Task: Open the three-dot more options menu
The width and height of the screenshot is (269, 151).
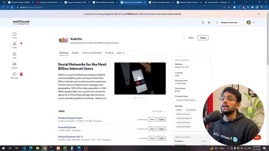Action: [x=184, y=38]
